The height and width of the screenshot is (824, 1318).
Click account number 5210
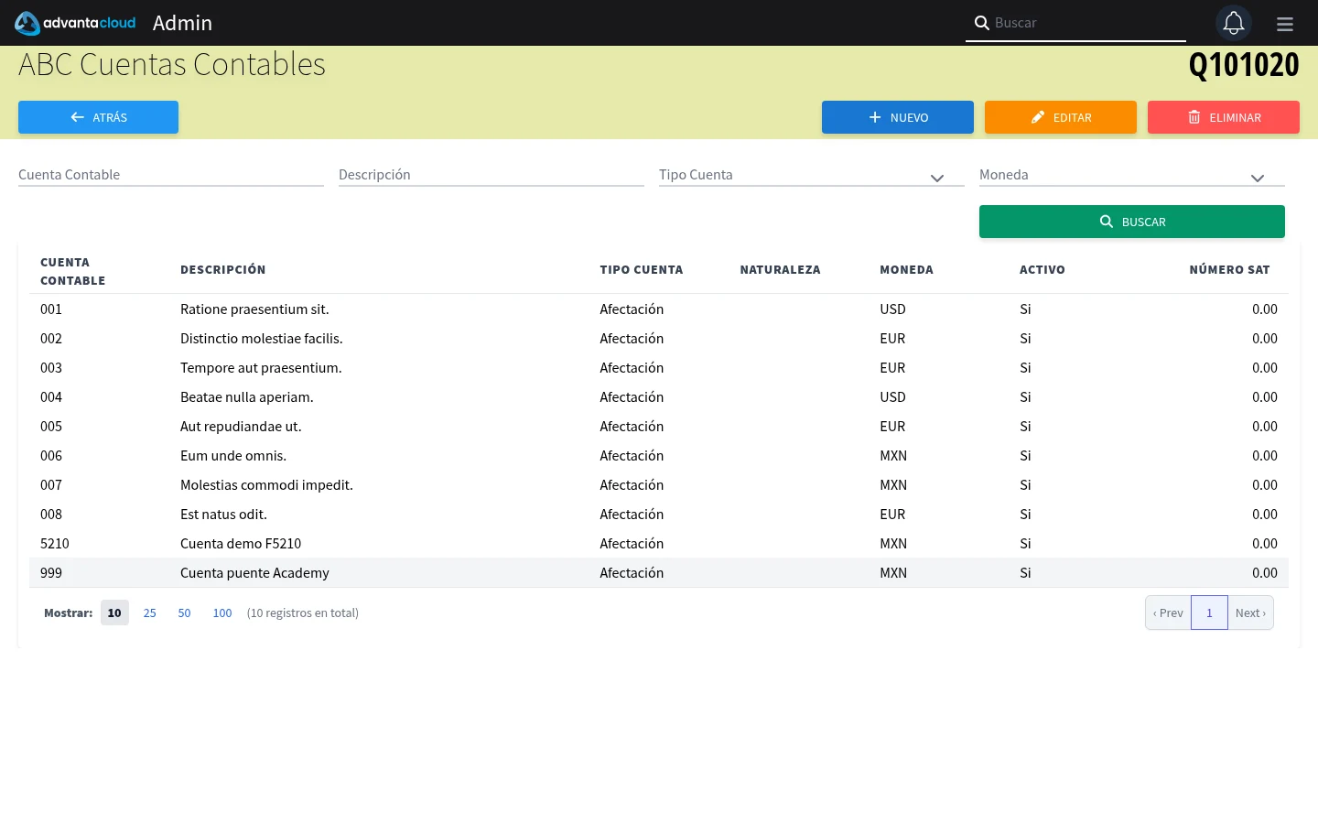55,544
